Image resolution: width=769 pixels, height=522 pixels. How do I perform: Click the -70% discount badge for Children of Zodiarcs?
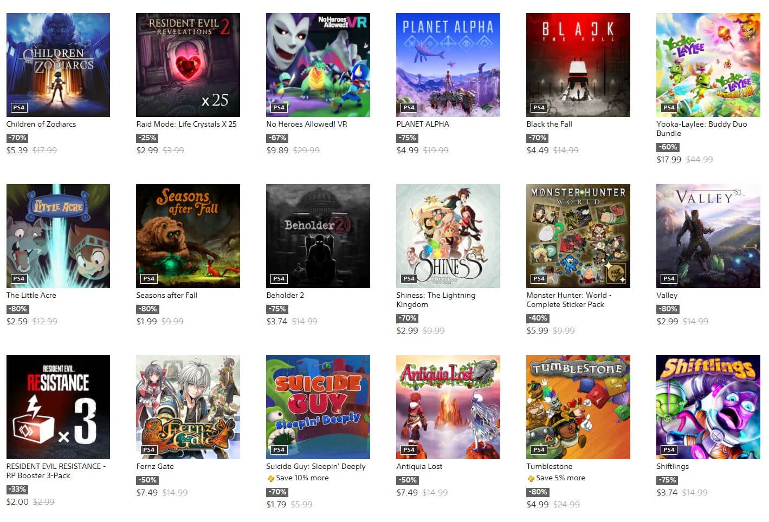pos(17,138)
